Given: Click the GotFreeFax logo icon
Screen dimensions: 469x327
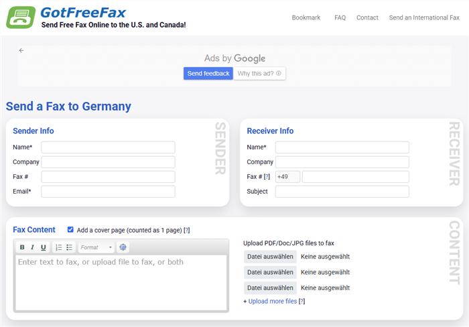Looking at the screenshot, I should 21,17.
